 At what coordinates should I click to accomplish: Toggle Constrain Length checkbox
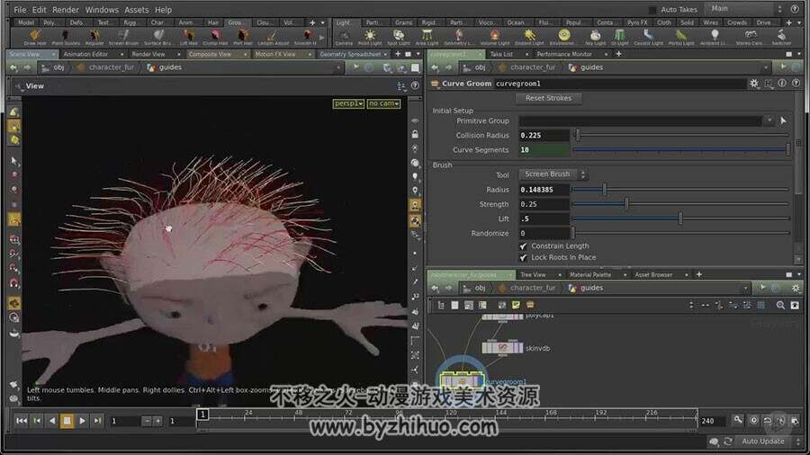pos(523,246)
